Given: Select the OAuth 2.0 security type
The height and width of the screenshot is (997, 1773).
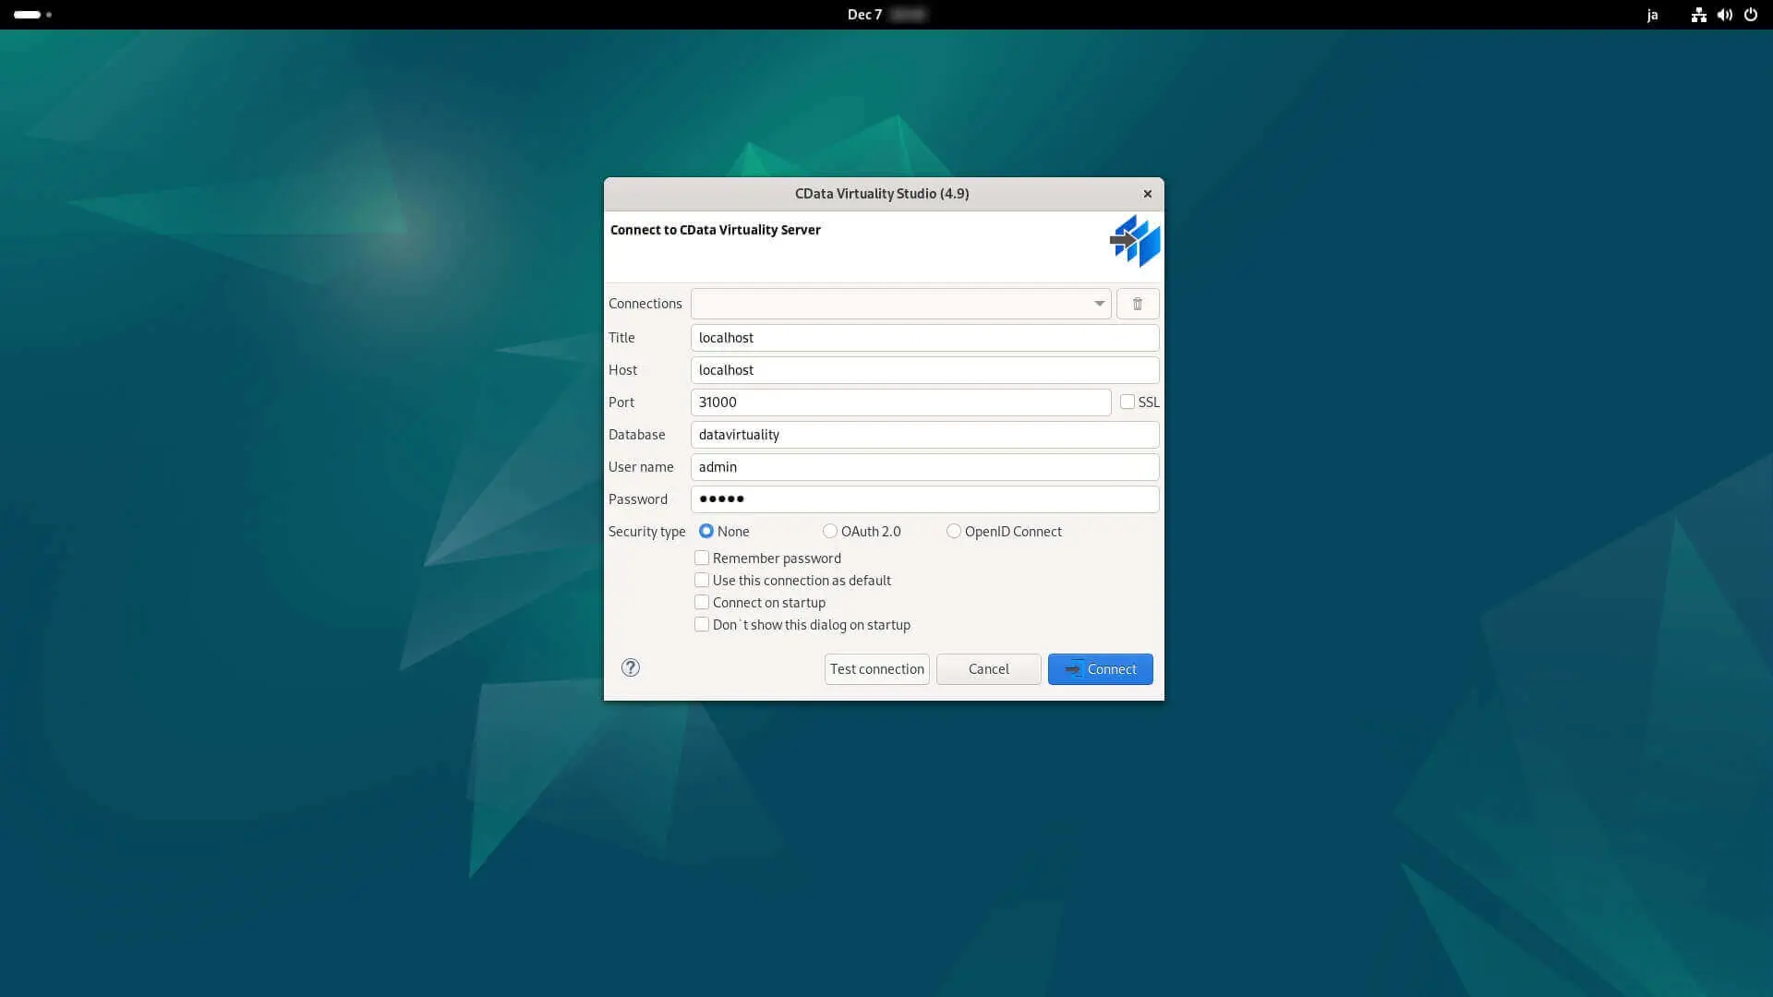Looking at the screenshot, I should point(830,531).
